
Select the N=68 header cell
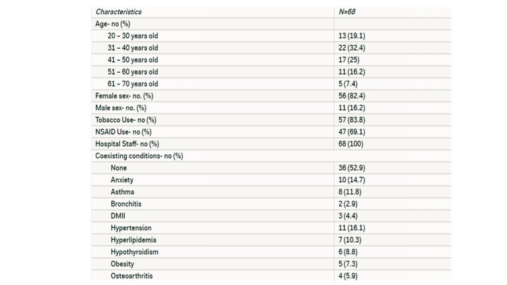(347, 12)
